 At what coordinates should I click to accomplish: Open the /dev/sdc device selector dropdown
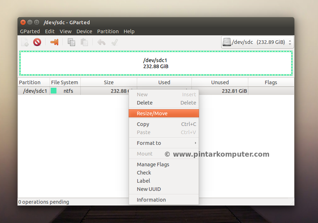click(257, 42)
